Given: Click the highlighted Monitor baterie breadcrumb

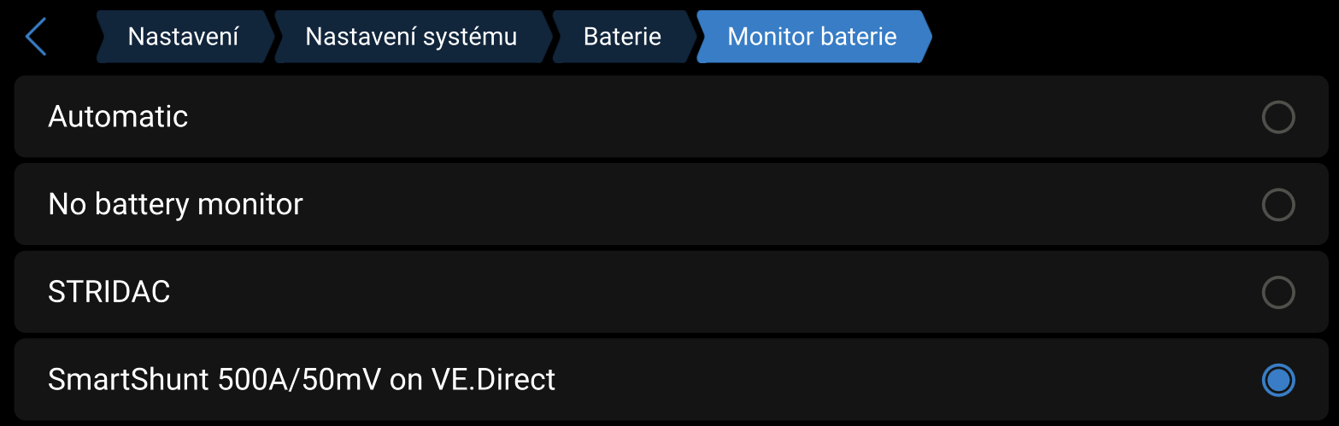Looking at the screenshot, I should coord(812,37).
